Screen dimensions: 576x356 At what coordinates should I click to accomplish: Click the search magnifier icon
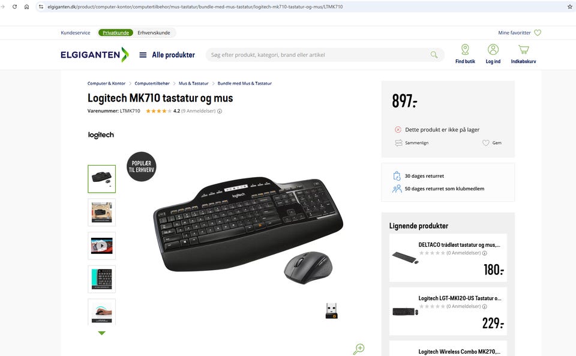(434, 55)
